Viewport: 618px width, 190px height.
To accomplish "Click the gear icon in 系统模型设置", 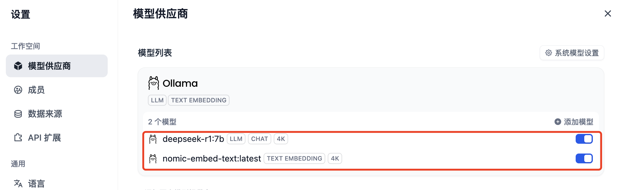I will (548, 53).
